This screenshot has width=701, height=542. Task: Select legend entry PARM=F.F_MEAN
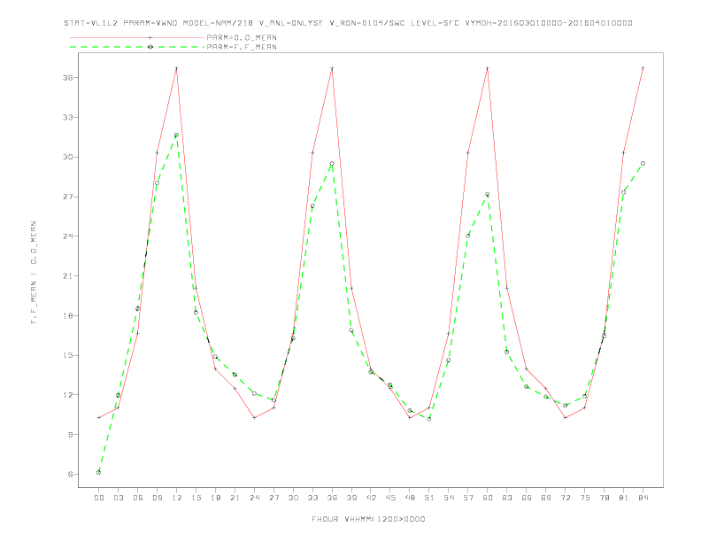[x=242, y=47]
